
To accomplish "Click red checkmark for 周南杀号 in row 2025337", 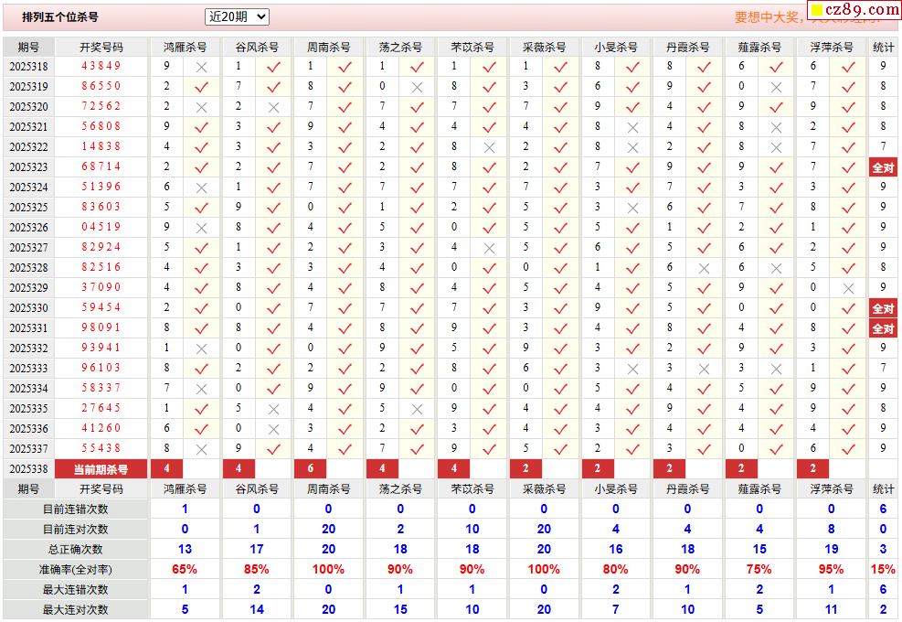I will [345, 449].
